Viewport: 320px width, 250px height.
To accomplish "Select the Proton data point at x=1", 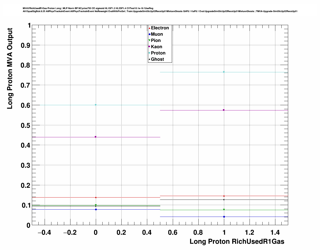I will 224,72.
